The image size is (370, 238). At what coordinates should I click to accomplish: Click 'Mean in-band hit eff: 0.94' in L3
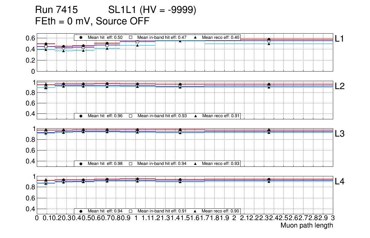click(x=161, y=163)
